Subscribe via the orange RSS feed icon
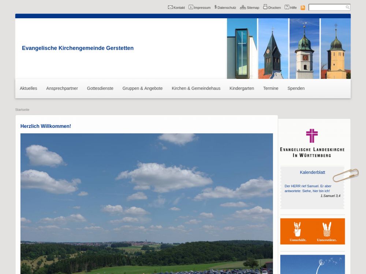Viewport: 366px width, 274px height. [303, 8]
